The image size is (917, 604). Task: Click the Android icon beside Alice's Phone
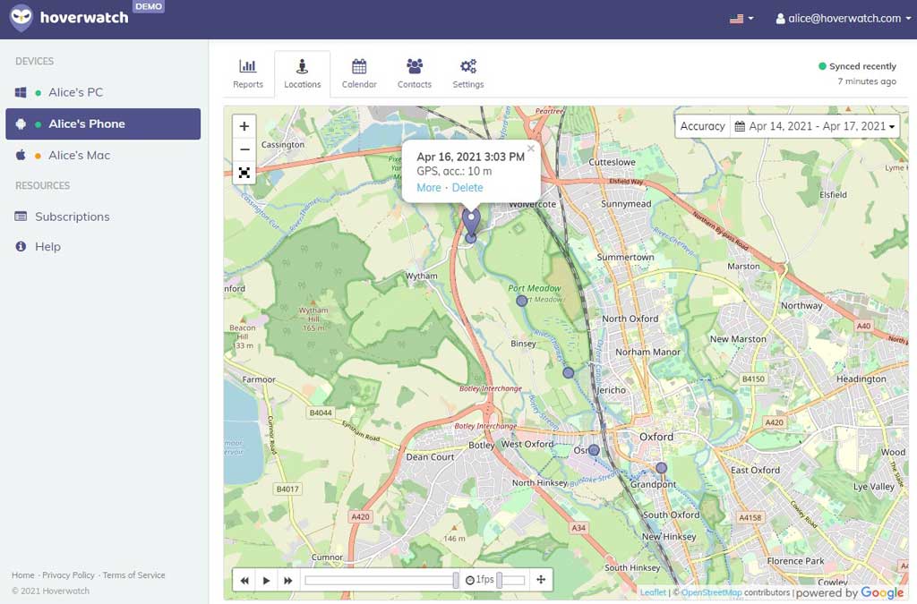21,123
